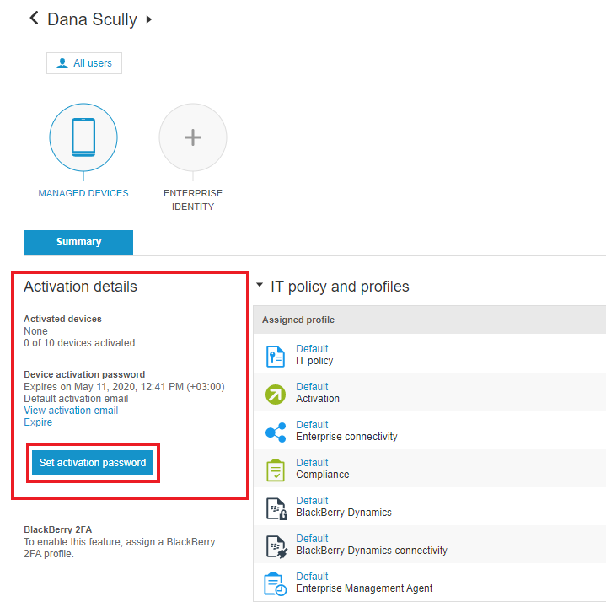Viewport: 606px width, 607px height.
Task: Click the green Activation arrow icon
Action: [x=276, y=395]
